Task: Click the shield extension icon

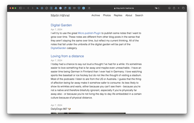Action: (x=79, y=8)
